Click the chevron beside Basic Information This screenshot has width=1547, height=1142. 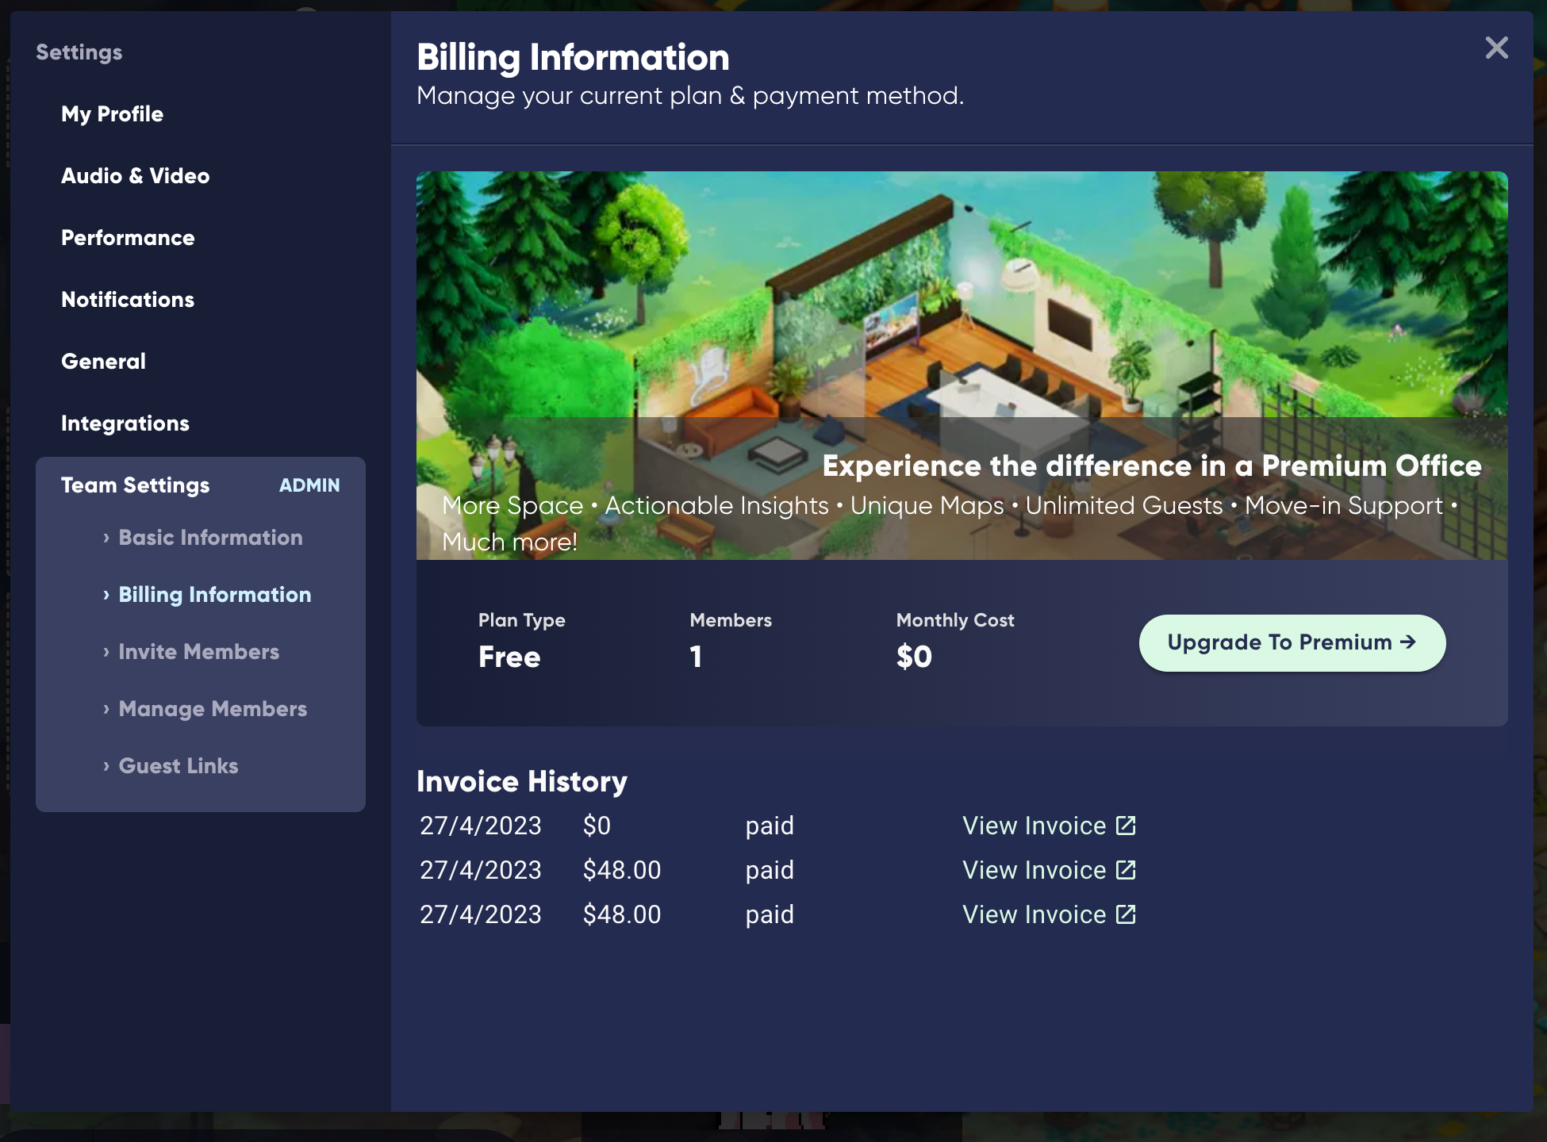click(x=106, y=538)
